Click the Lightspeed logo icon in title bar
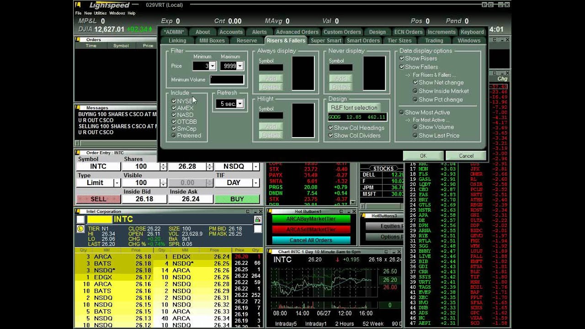This screenshot has height=329, width=585. 79,5
